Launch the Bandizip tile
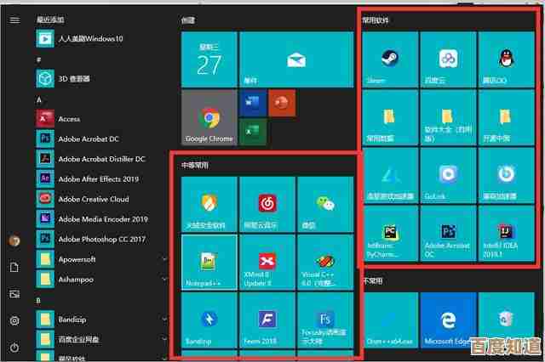This screenshot has width=545, height=362. tap(209, 321)
